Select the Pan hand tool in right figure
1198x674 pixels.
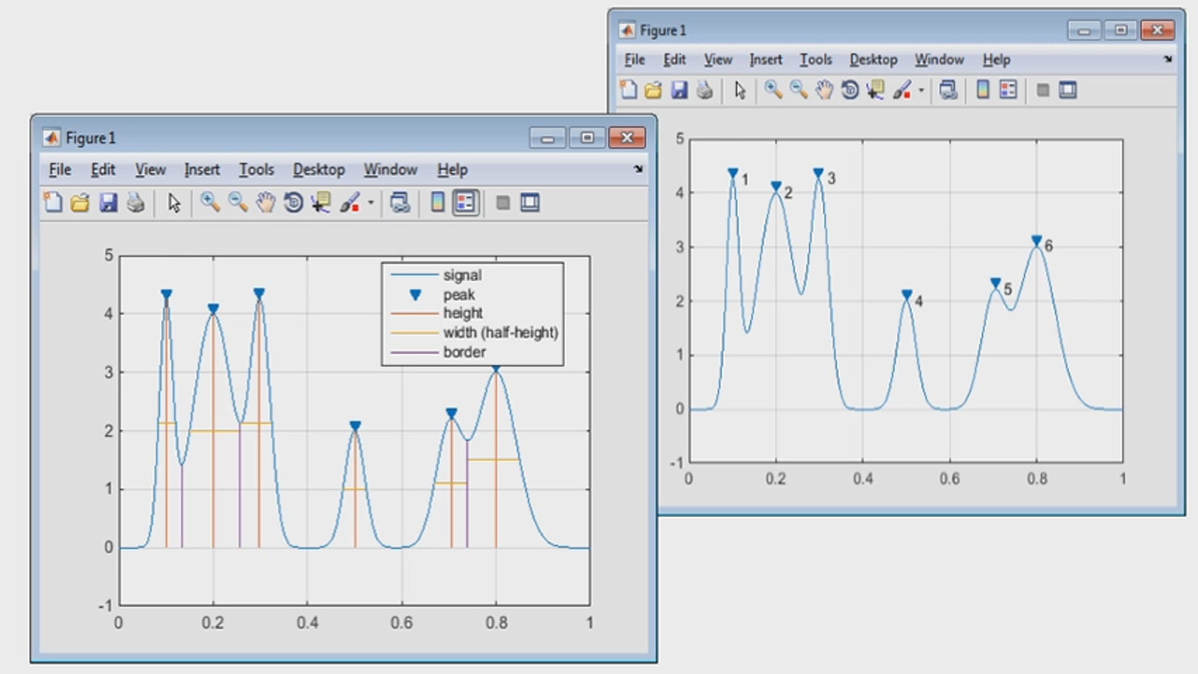tap(824, 90)
